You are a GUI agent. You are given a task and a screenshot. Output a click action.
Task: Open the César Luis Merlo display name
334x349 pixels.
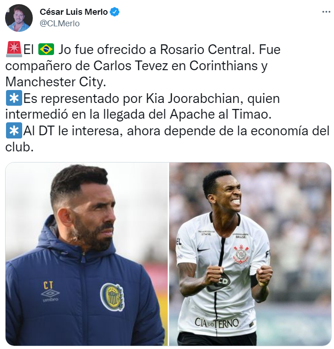point(74,12)
